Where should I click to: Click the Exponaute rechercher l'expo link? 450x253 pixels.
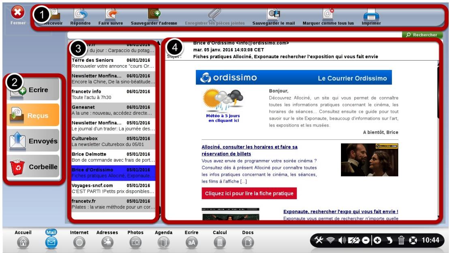(341, 211)
